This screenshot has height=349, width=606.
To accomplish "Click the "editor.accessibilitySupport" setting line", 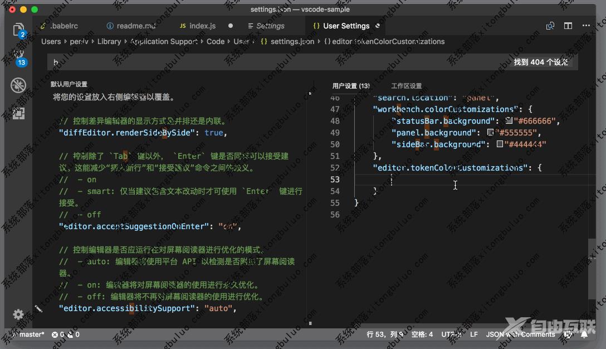I will click(x=148, y=308).
